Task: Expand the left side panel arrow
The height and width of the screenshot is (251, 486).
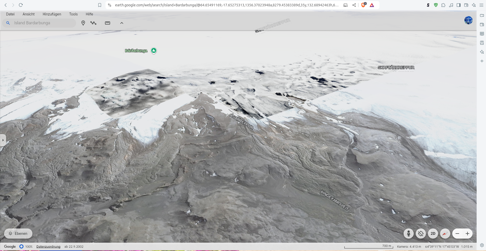Action: tap(3, 140)
